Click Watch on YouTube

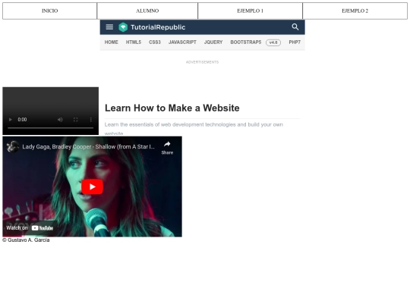30,228
